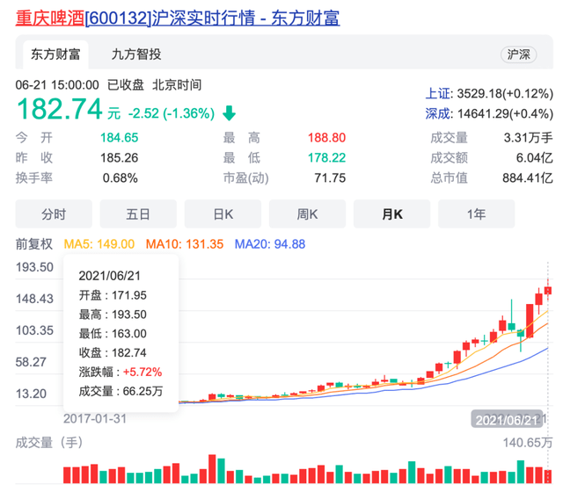Click the MA20: 94.88 indicator
Screen dimensions: 563x492
point(270,244)
